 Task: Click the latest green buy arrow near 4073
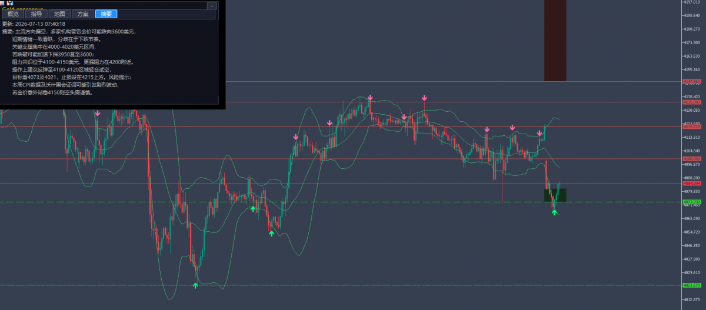[x=554, y=212]
